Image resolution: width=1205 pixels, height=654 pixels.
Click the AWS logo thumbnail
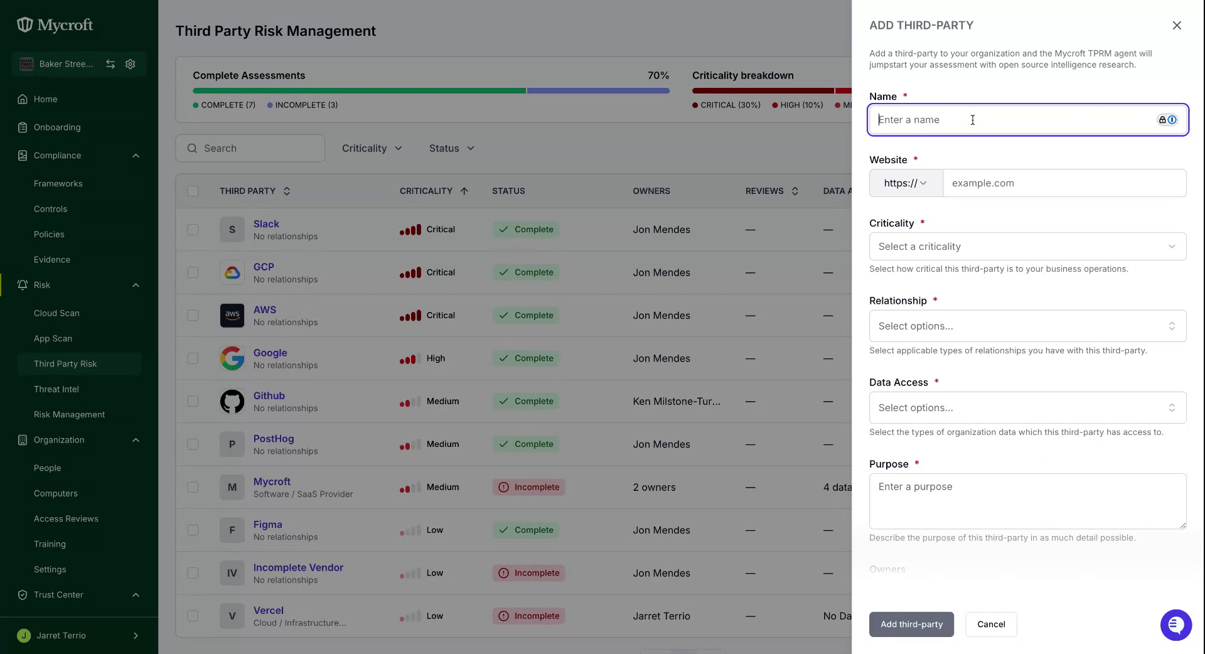(x=232, y=315)
